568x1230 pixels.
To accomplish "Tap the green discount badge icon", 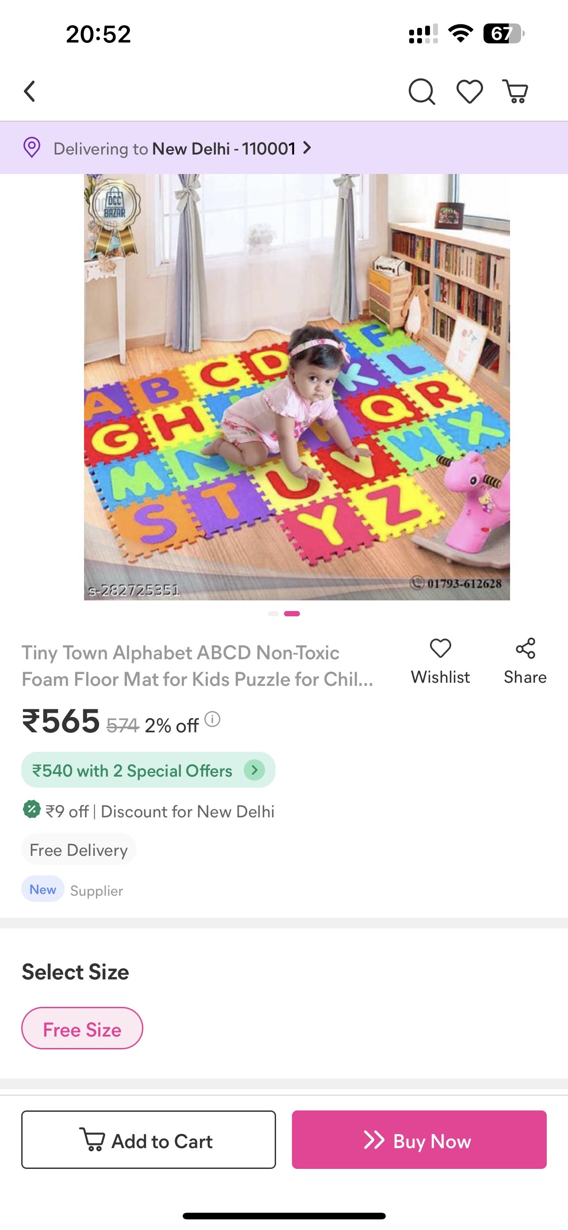I will (x=31, y=809).
